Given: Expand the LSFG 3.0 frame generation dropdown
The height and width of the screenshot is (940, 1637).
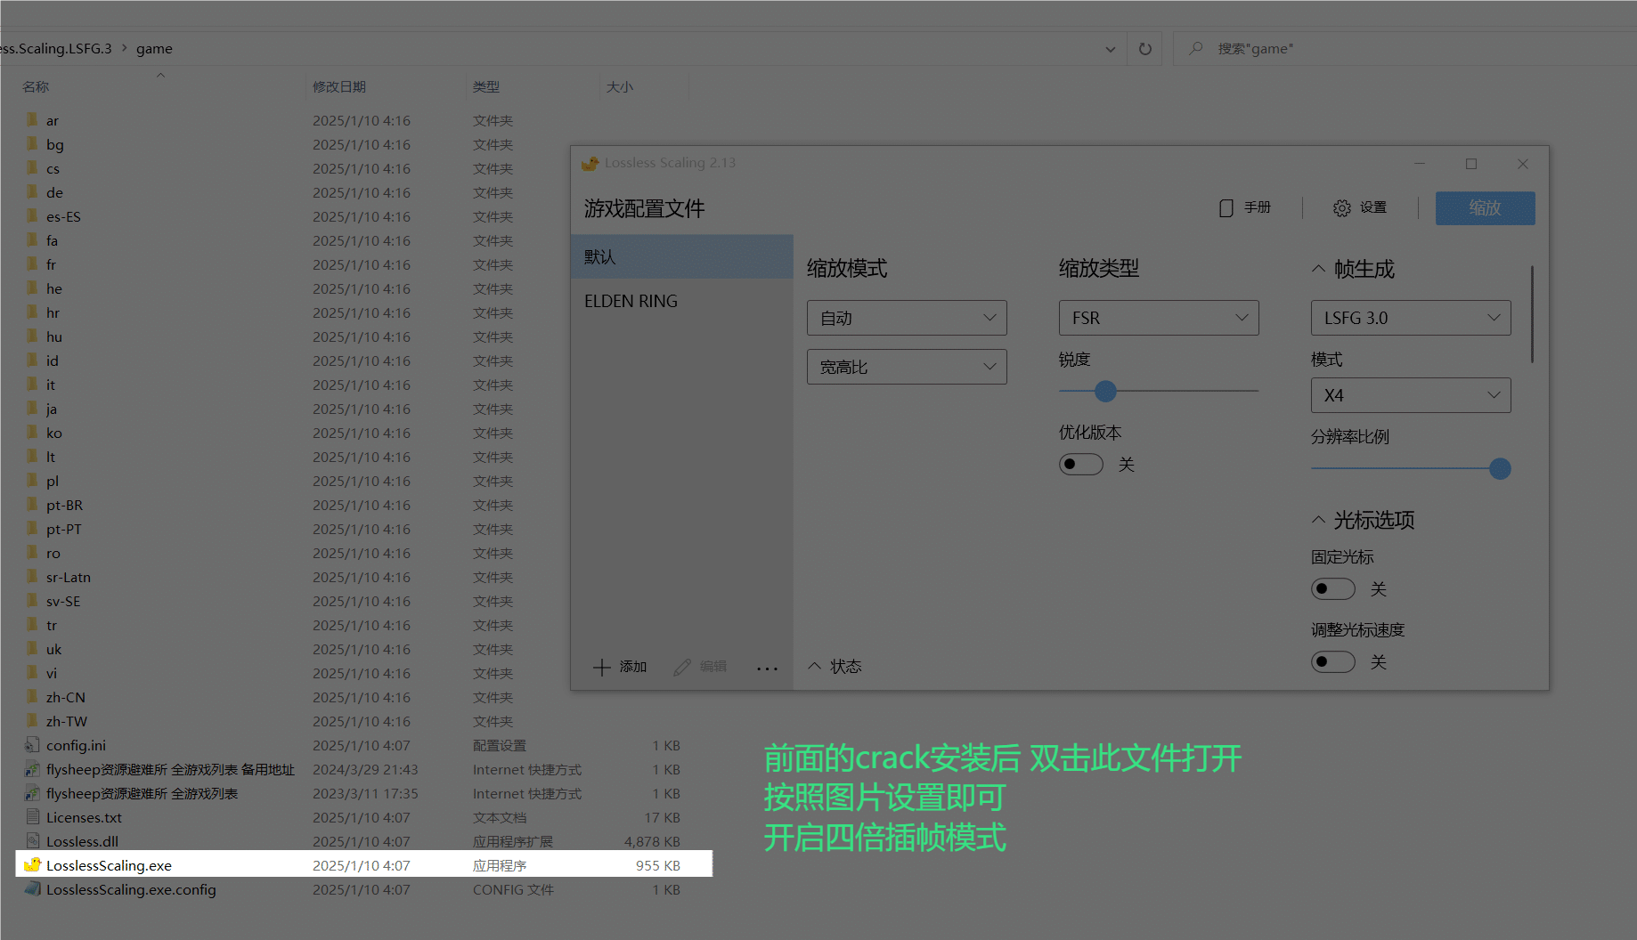Looking at the screenshot, I should (1410, 318).
